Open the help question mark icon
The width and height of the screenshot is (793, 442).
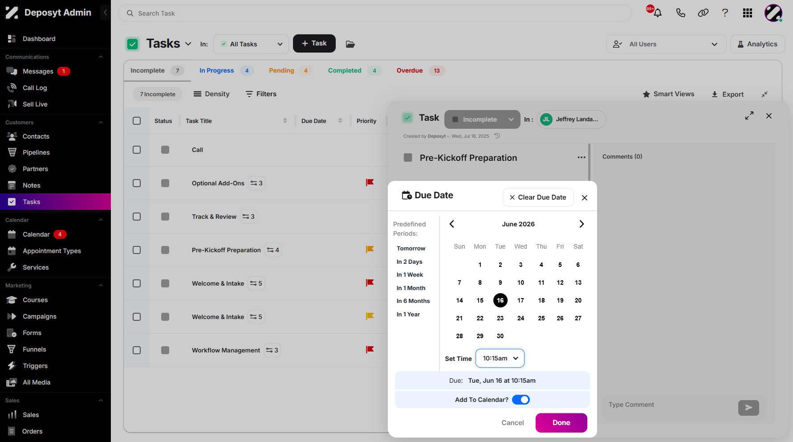pos(725,13)
